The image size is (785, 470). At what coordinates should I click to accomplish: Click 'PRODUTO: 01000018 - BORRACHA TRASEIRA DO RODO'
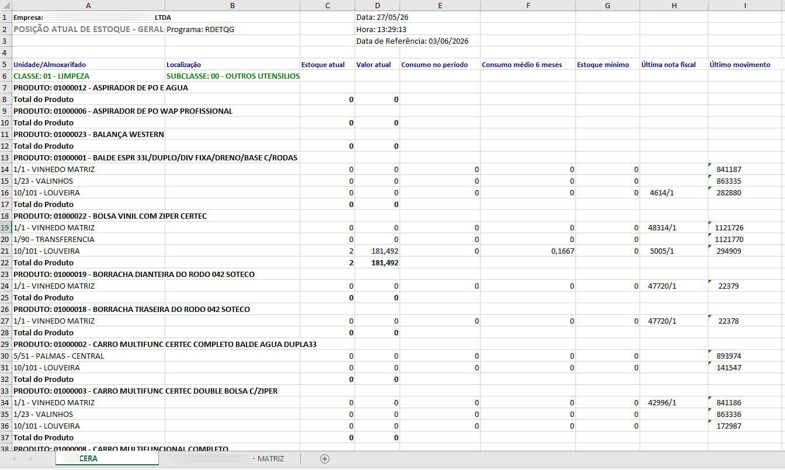(x=131, y=309)
